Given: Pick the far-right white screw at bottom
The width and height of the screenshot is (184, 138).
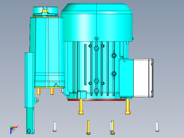Looking at the screenshot, I should pyautogui.click(x=157, y=127).
